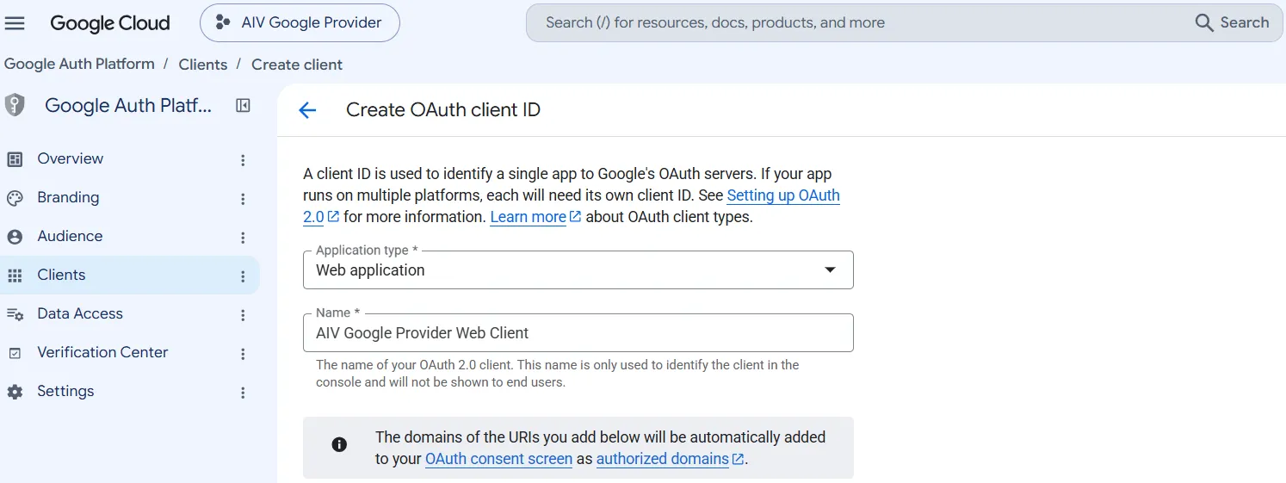Go to Clients breadcrumb
The image size is (1286, 483).
203,65
